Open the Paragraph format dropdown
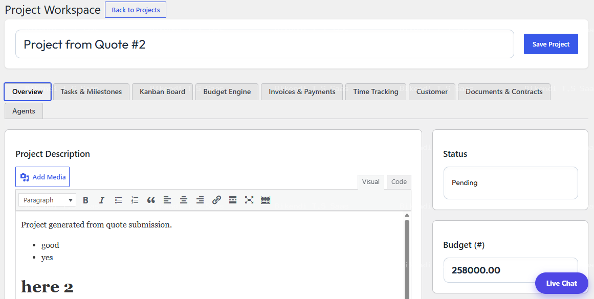The width and height of the screenshot is (594, 299). tap(48, 200)
